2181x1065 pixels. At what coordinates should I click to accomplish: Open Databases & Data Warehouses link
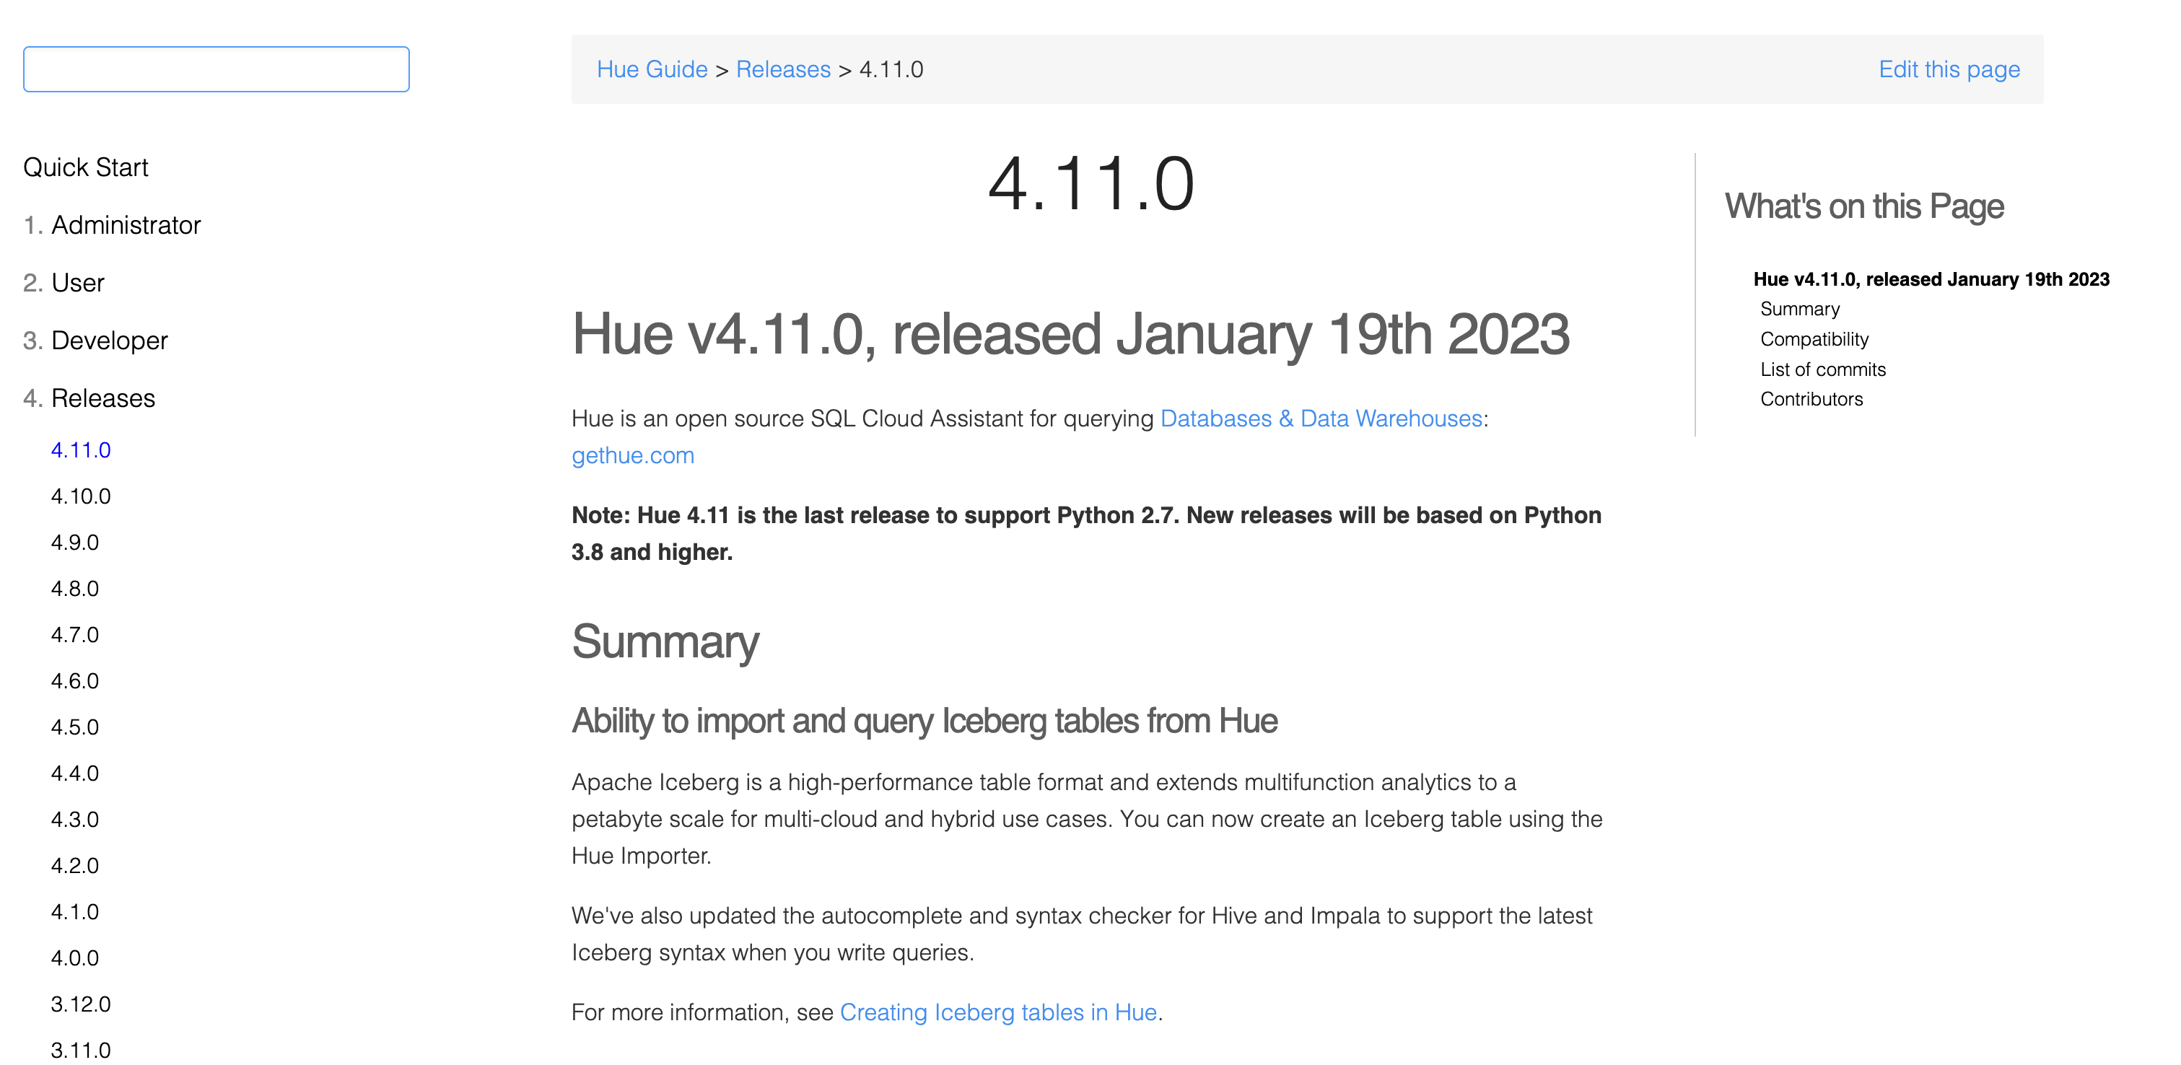(x=1320, y=418)
